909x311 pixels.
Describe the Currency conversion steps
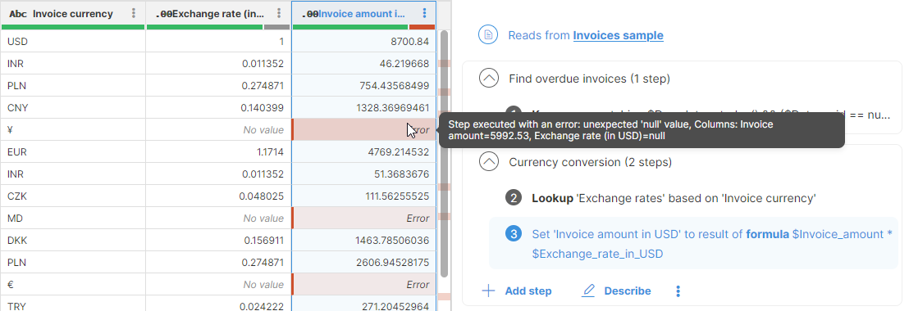tap(616, 291)
